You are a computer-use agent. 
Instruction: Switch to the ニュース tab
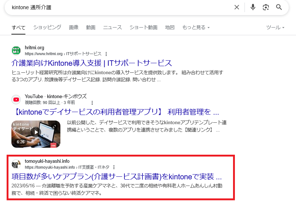pyautogui.click(x=113, y=28)
